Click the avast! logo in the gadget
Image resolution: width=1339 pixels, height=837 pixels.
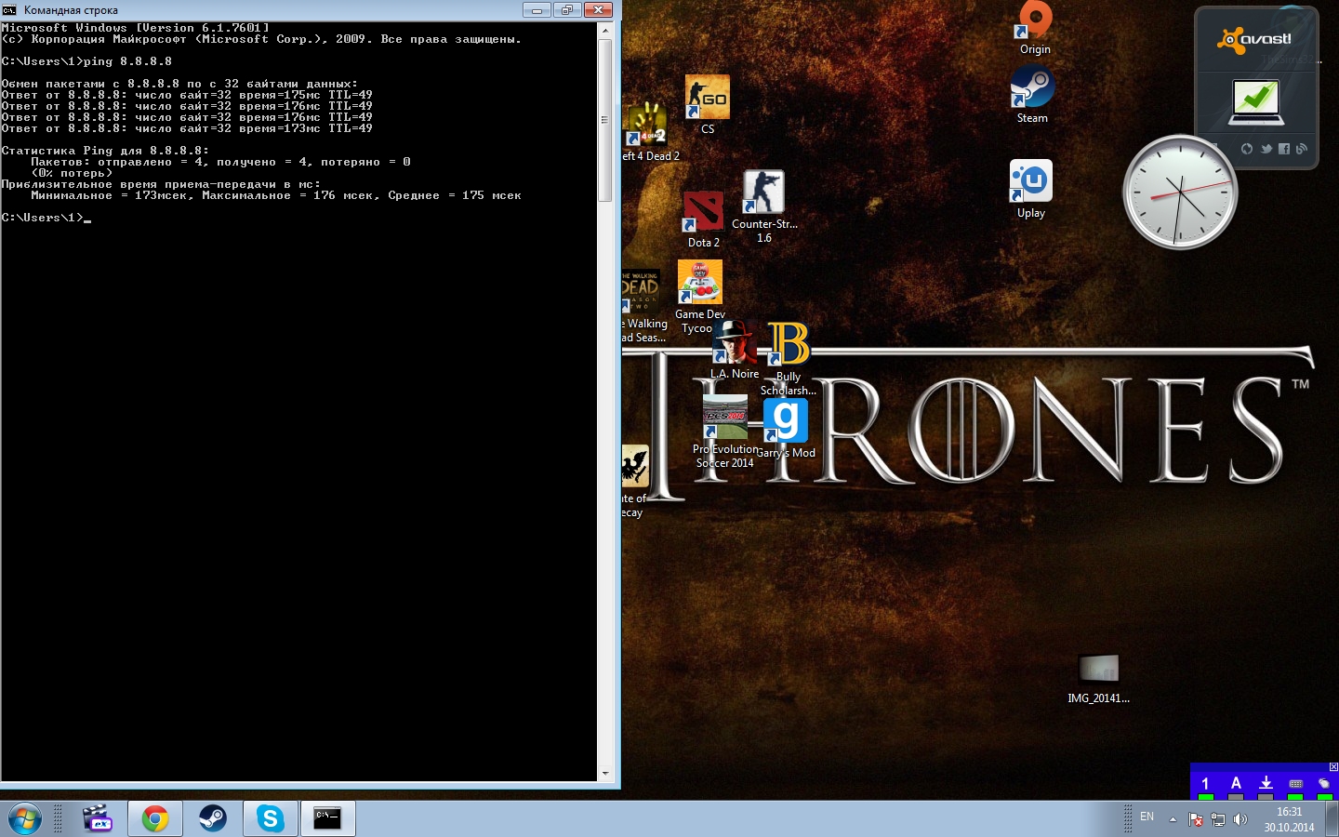click(x=1254, y=39)
